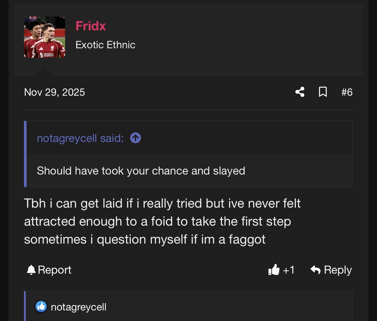Open notagreycell's profile from the reactions bar
Viewport: 377px width, 321px height.
point(79,307)
